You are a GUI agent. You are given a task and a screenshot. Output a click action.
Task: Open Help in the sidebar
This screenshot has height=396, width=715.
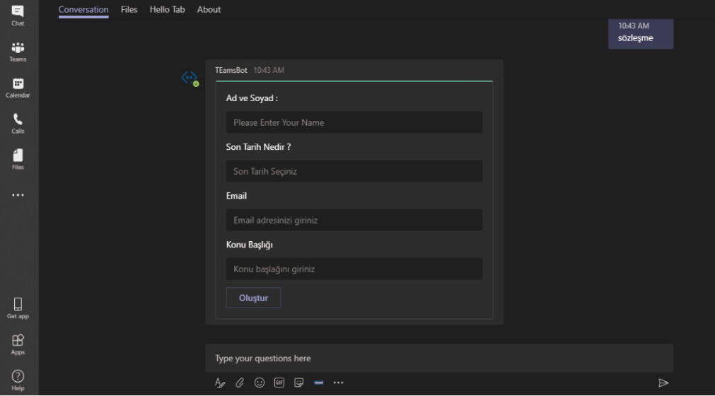pos(18,380)
